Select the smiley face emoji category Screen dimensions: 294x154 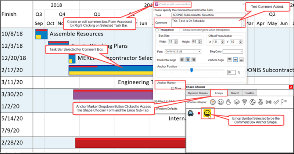220,102
